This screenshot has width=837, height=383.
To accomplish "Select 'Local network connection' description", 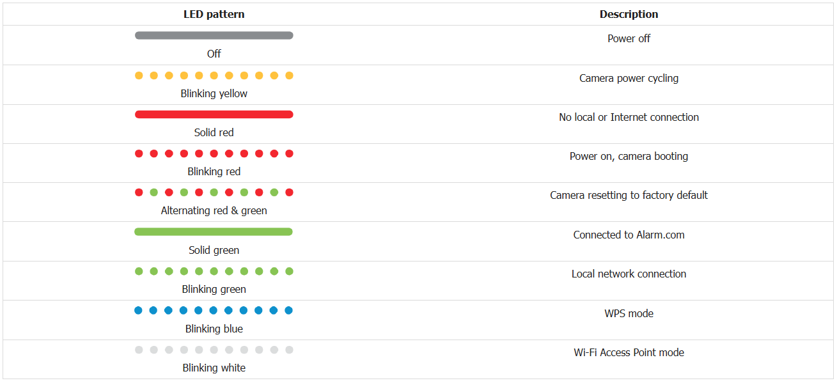I will (629, 274).
